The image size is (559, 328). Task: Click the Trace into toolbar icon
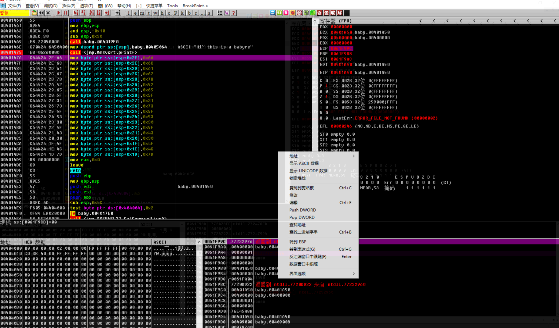tap(92, 13)
